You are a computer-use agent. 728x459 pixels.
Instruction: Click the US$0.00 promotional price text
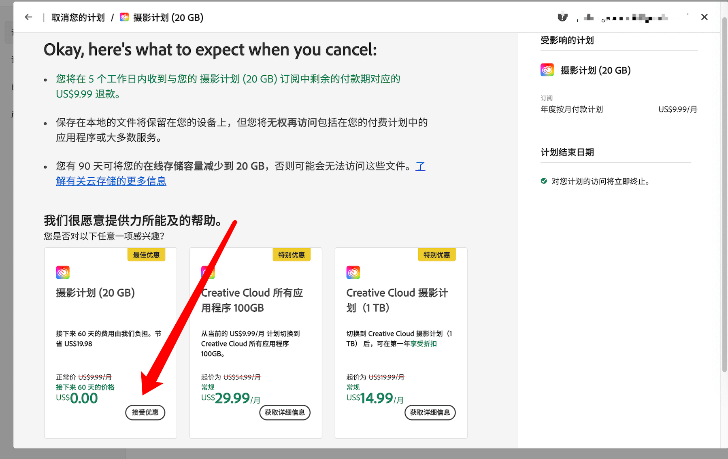tap(77, 398)
